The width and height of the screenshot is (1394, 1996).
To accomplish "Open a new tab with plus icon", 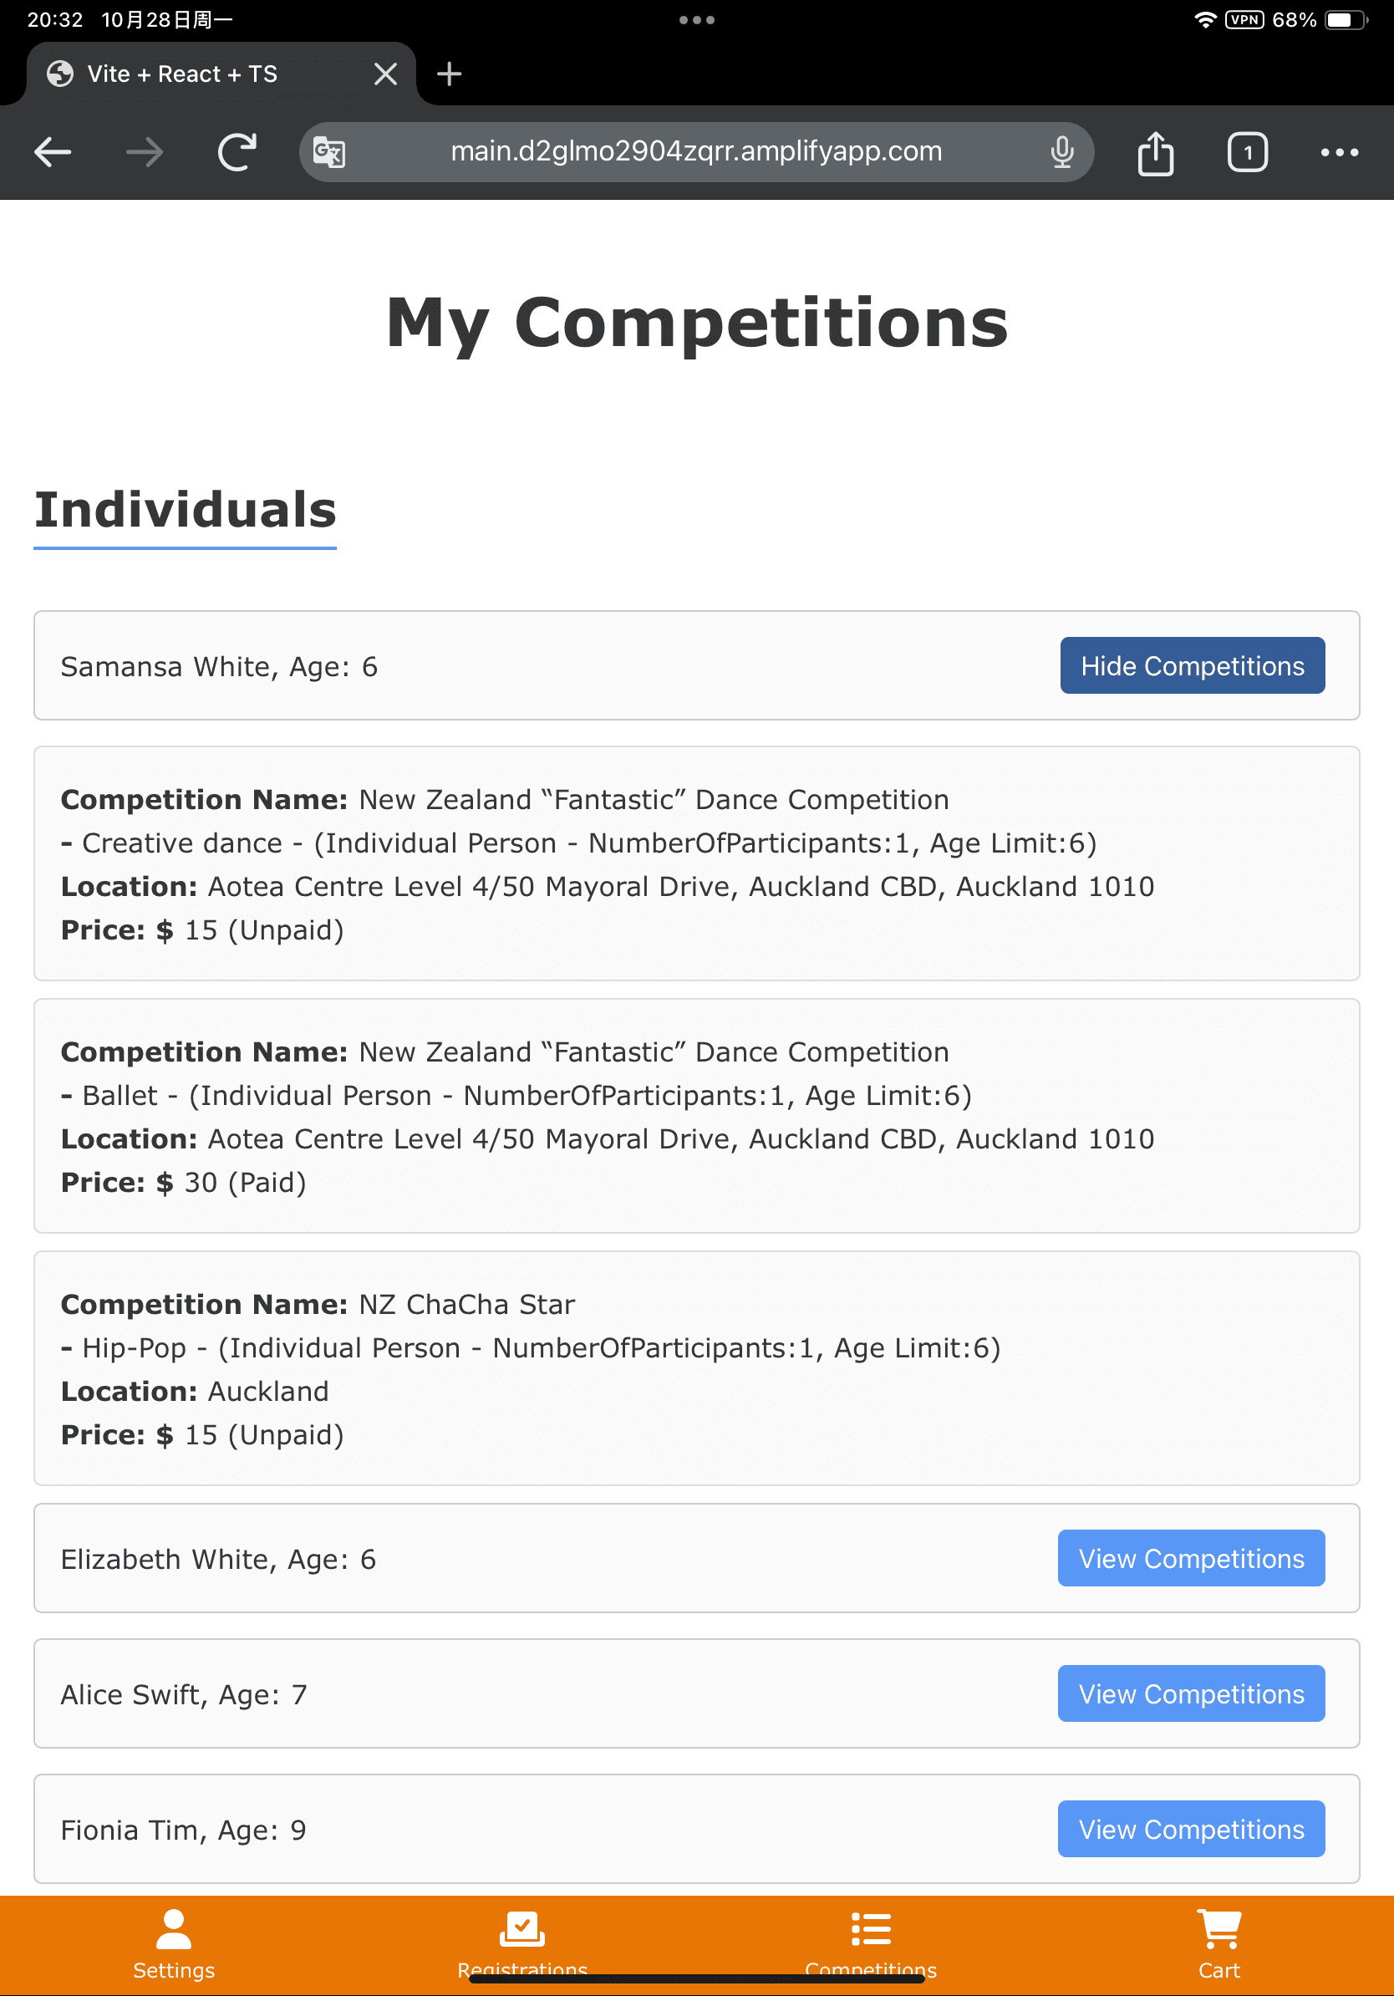I will 449,74.
